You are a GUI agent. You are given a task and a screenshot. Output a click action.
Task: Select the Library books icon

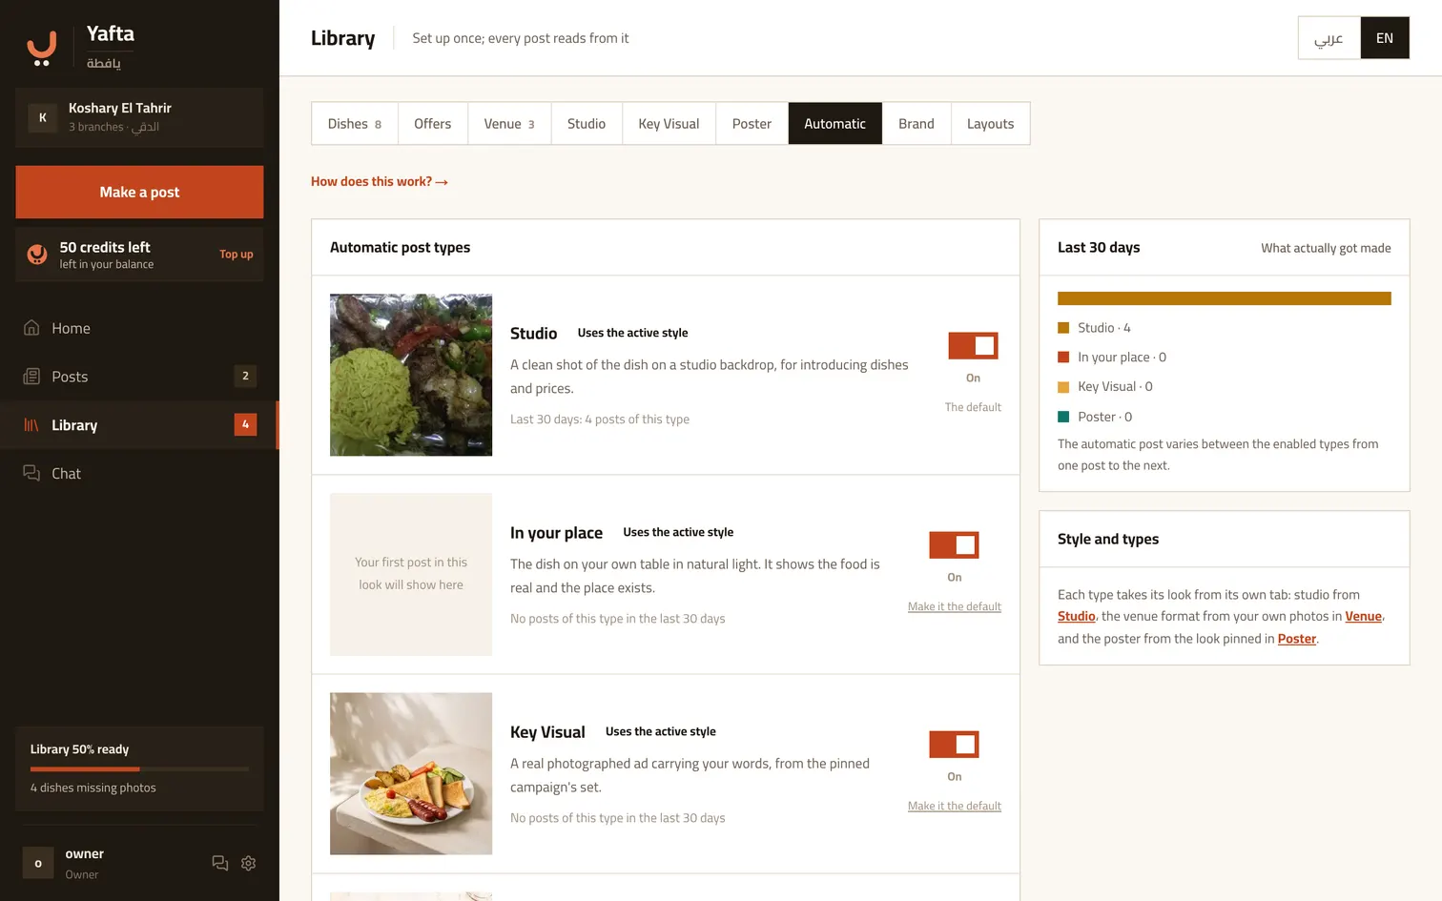point(31,425)
